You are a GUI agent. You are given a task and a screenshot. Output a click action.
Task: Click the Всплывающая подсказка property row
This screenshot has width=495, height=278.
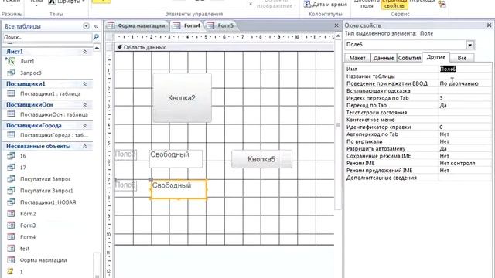(418, 91)
